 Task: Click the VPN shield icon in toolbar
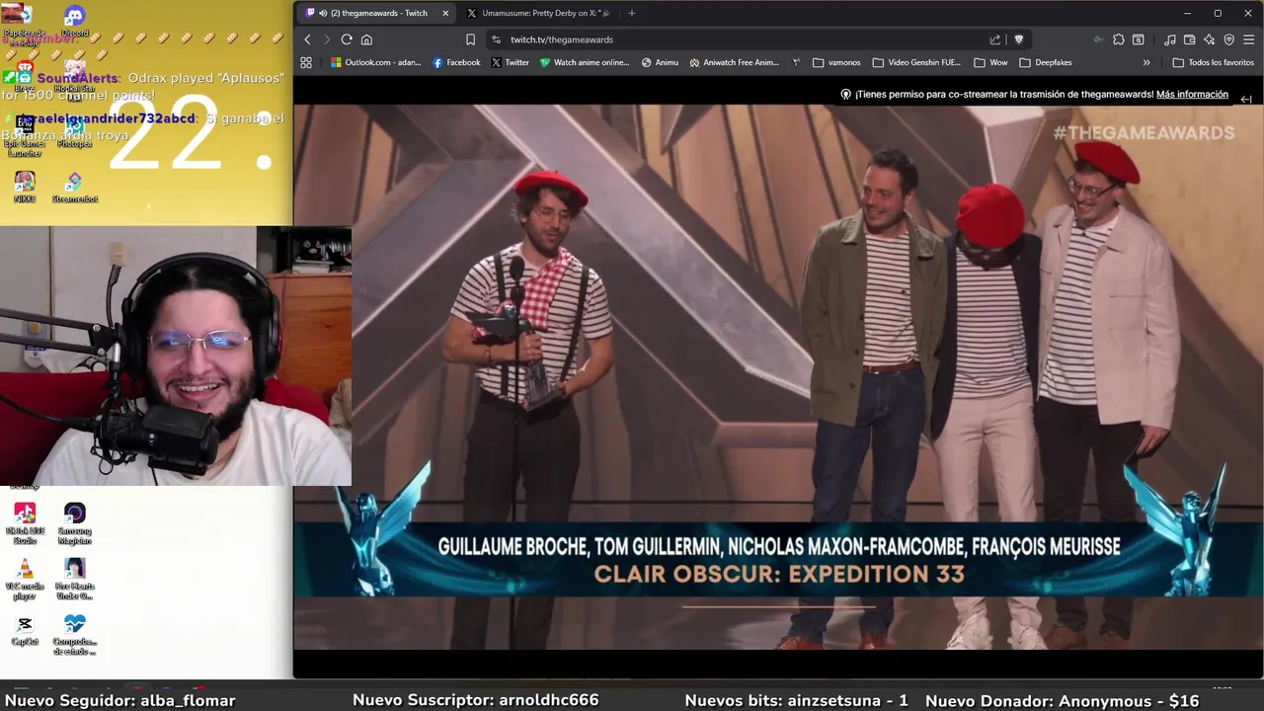coord(1229,39)
